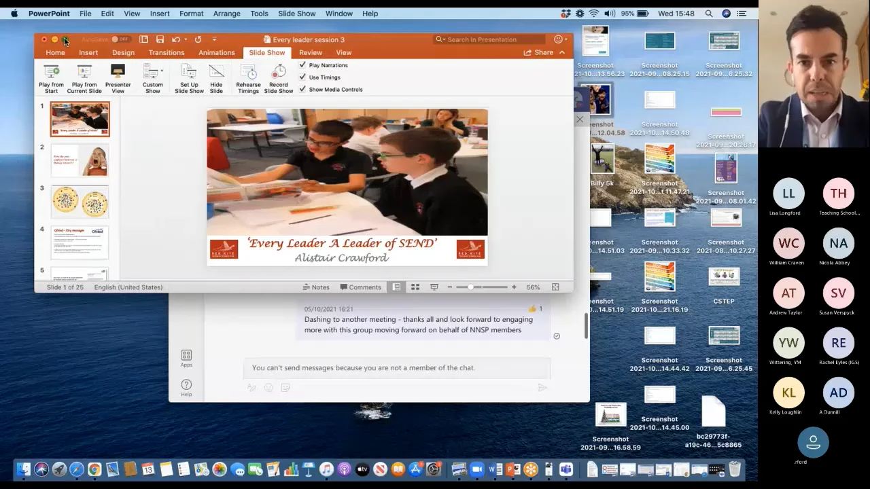The height and width of the screenshot is (489, 870).
Task: Collapse the ribbon using the chevron
Action: click(562, 52)
